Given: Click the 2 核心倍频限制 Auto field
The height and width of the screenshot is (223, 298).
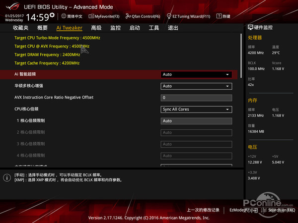Looking at the screenshot, I should [196, 132].
